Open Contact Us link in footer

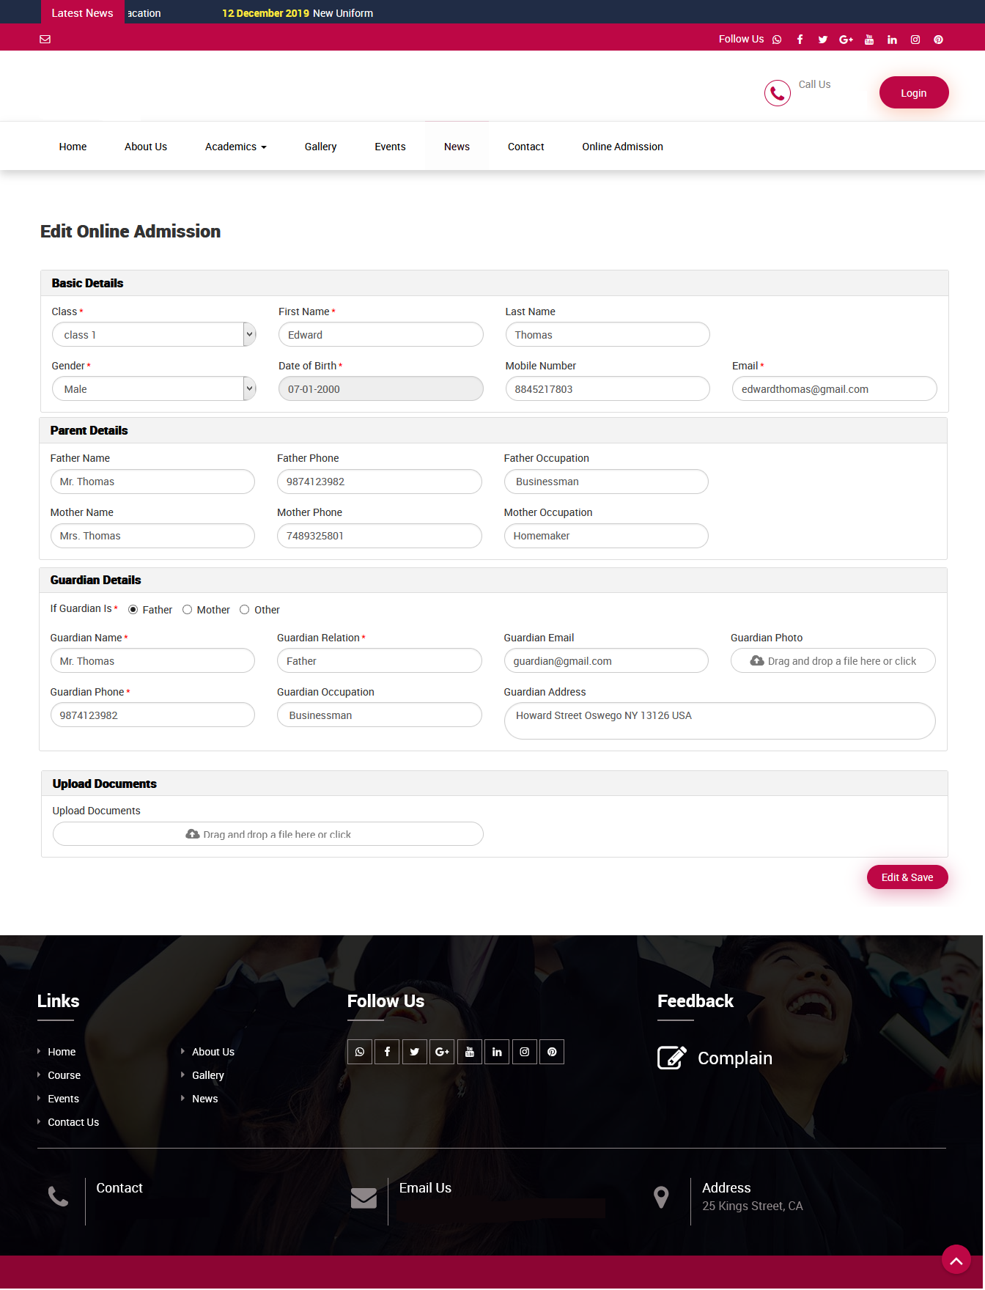[x=73, y=1122]
